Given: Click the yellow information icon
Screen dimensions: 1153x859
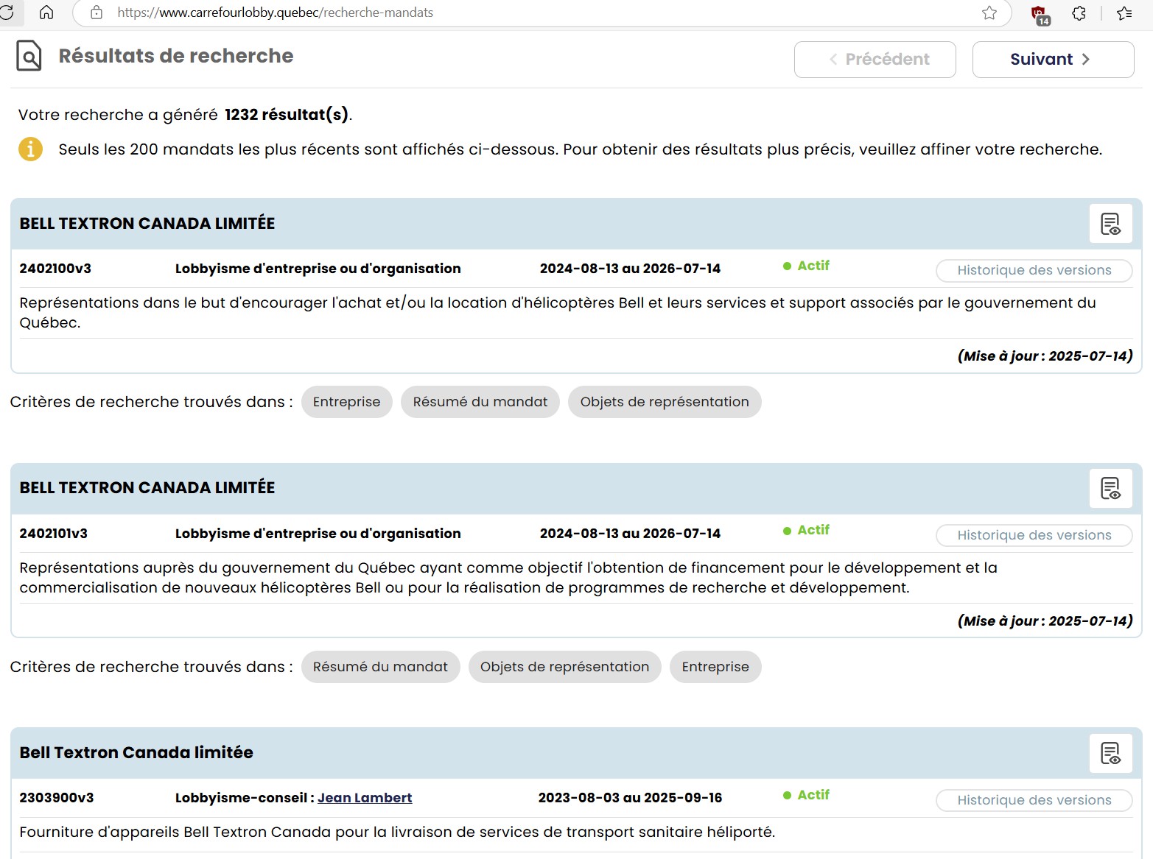Looking at the screenshot, I should tap(30, 149).
